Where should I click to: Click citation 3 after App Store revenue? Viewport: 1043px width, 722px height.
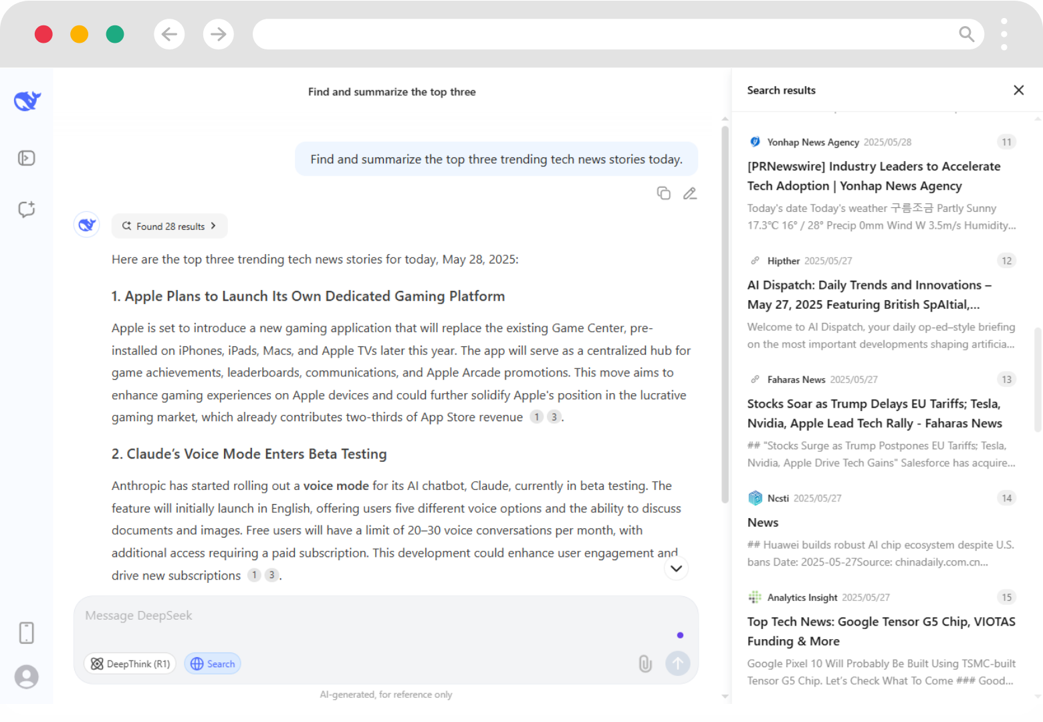click(554, 417)
